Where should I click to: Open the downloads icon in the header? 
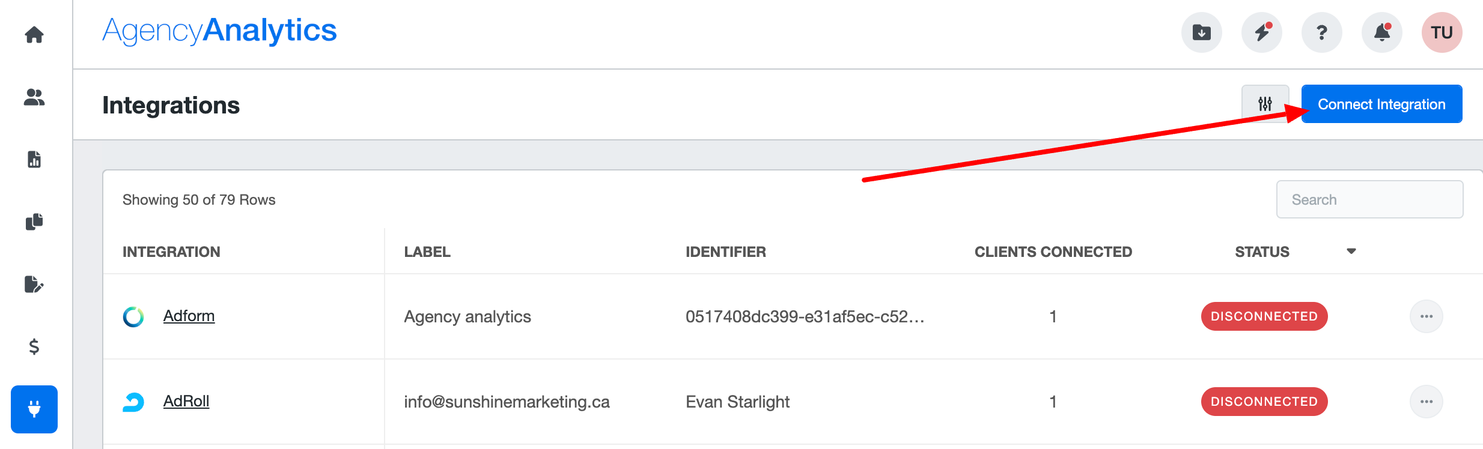(x=1201, y=33)
